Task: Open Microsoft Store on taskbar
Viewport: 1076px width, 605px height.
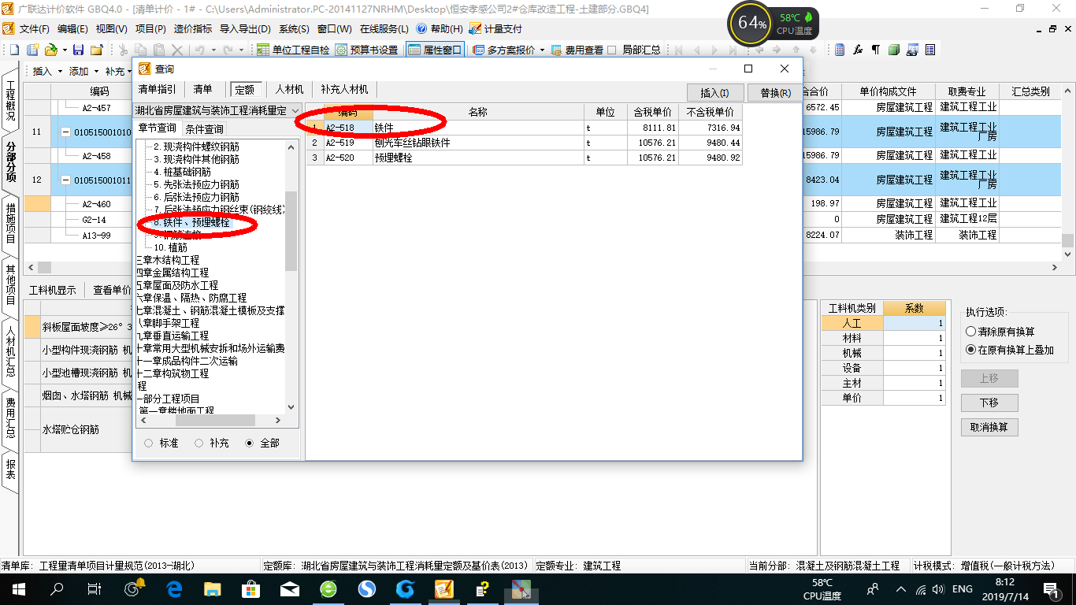Action: (x=251, y=589)
